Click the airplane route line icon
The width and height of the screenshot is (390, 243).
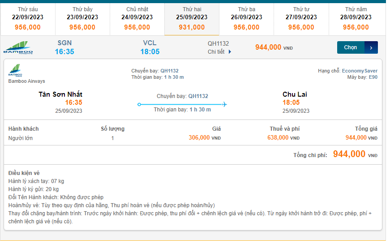pos(182,104)
